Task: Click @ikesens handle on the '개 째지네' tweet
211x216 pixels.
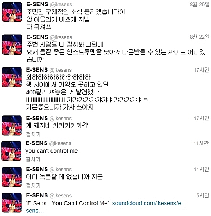Action: (x=61, y=118)
